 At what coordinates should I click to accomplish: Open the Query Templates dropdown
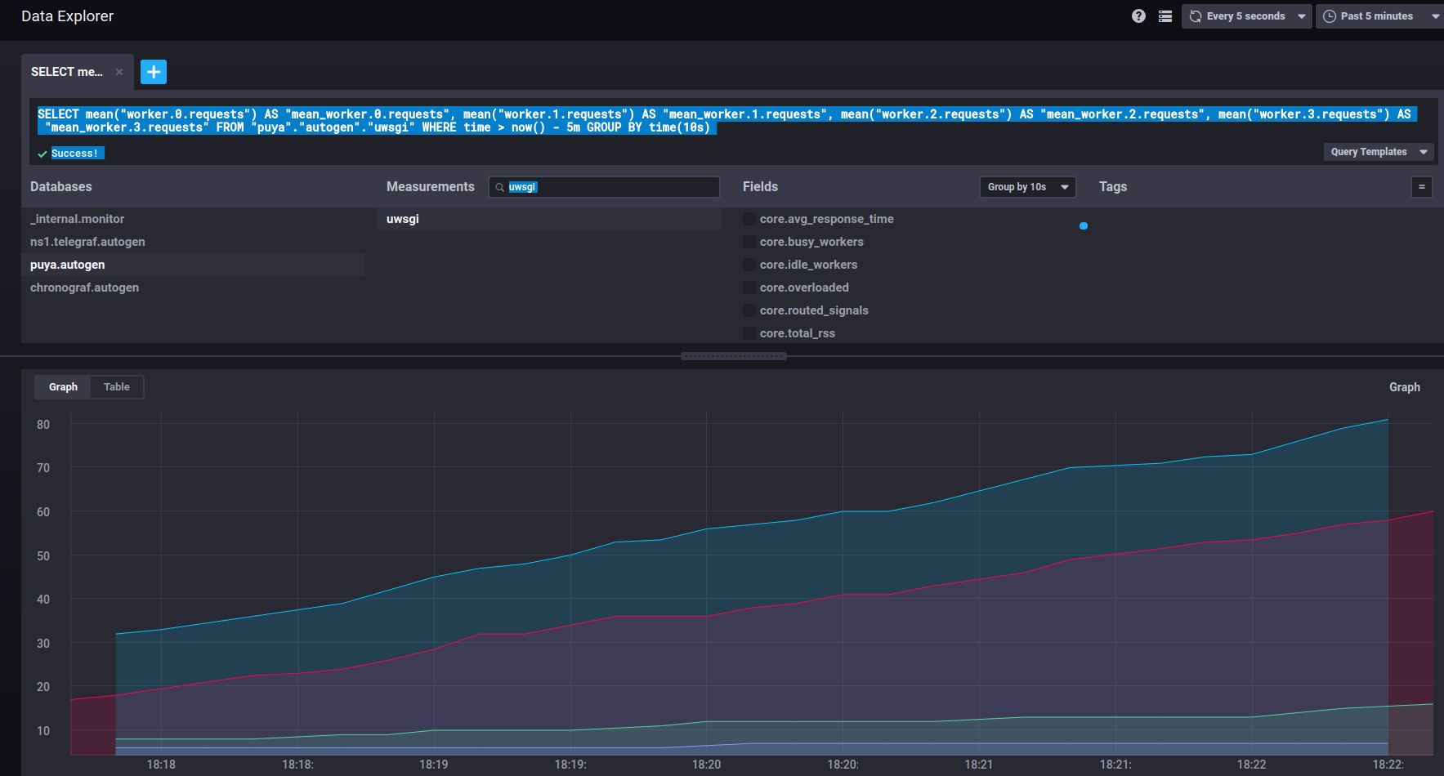[1379, 152]
